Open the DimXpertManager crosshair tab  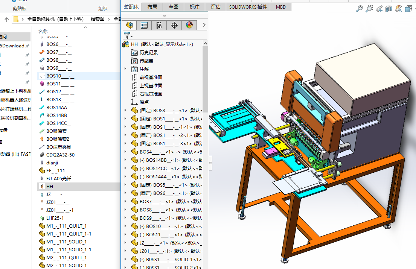(x=174, y=25)
